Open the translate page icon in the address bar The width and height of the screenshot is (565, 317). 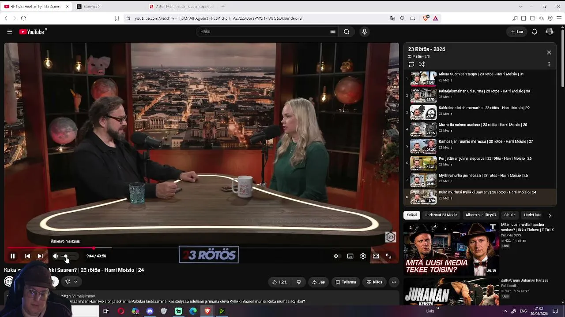click(392, 18)
